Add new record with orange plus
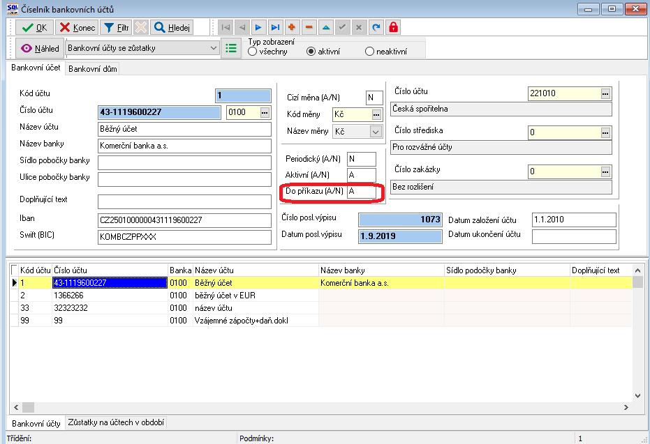The width and height of the screenshot is (650, 444). pyautogui.click(x=292, y=27)
